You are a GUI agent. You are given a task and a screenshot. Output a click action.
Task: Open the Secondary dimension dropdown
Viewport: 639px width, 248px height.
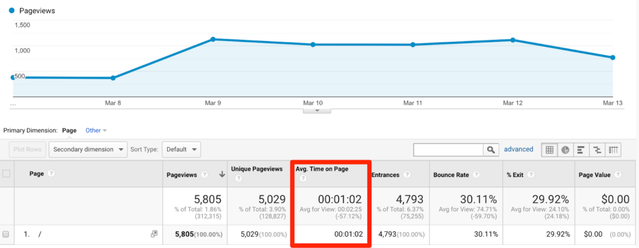[88, 150]
